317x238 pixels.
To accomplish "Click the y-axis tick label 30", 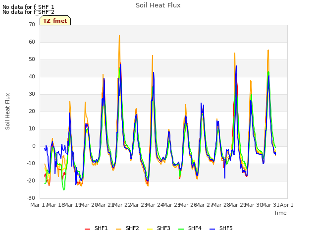I will point(32,94).
